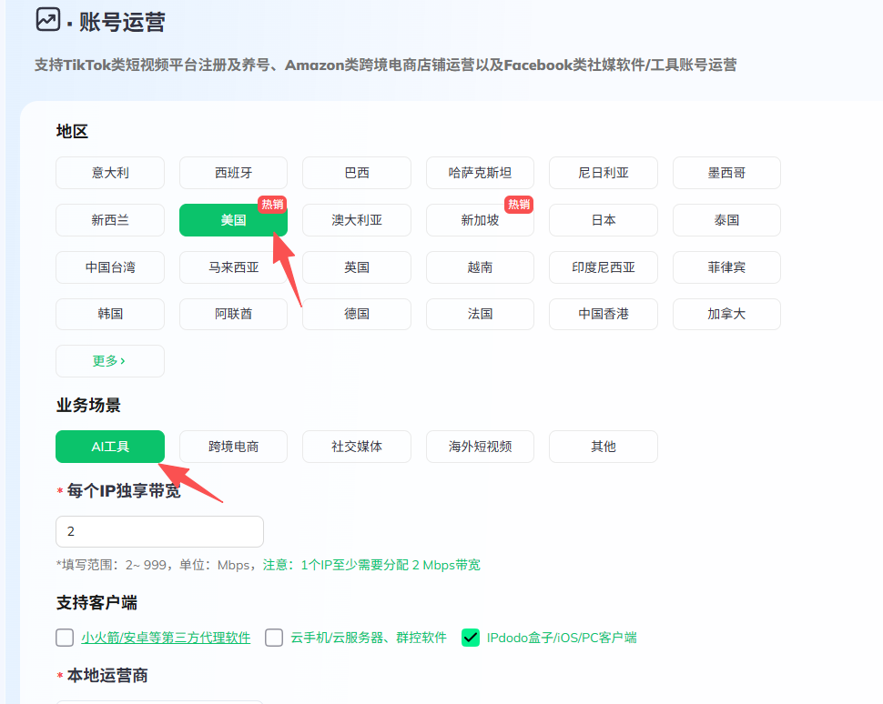This screenshot has width=883, height=704.
Task: Click the 账号运营 chart icon
Action: (47, 19)
